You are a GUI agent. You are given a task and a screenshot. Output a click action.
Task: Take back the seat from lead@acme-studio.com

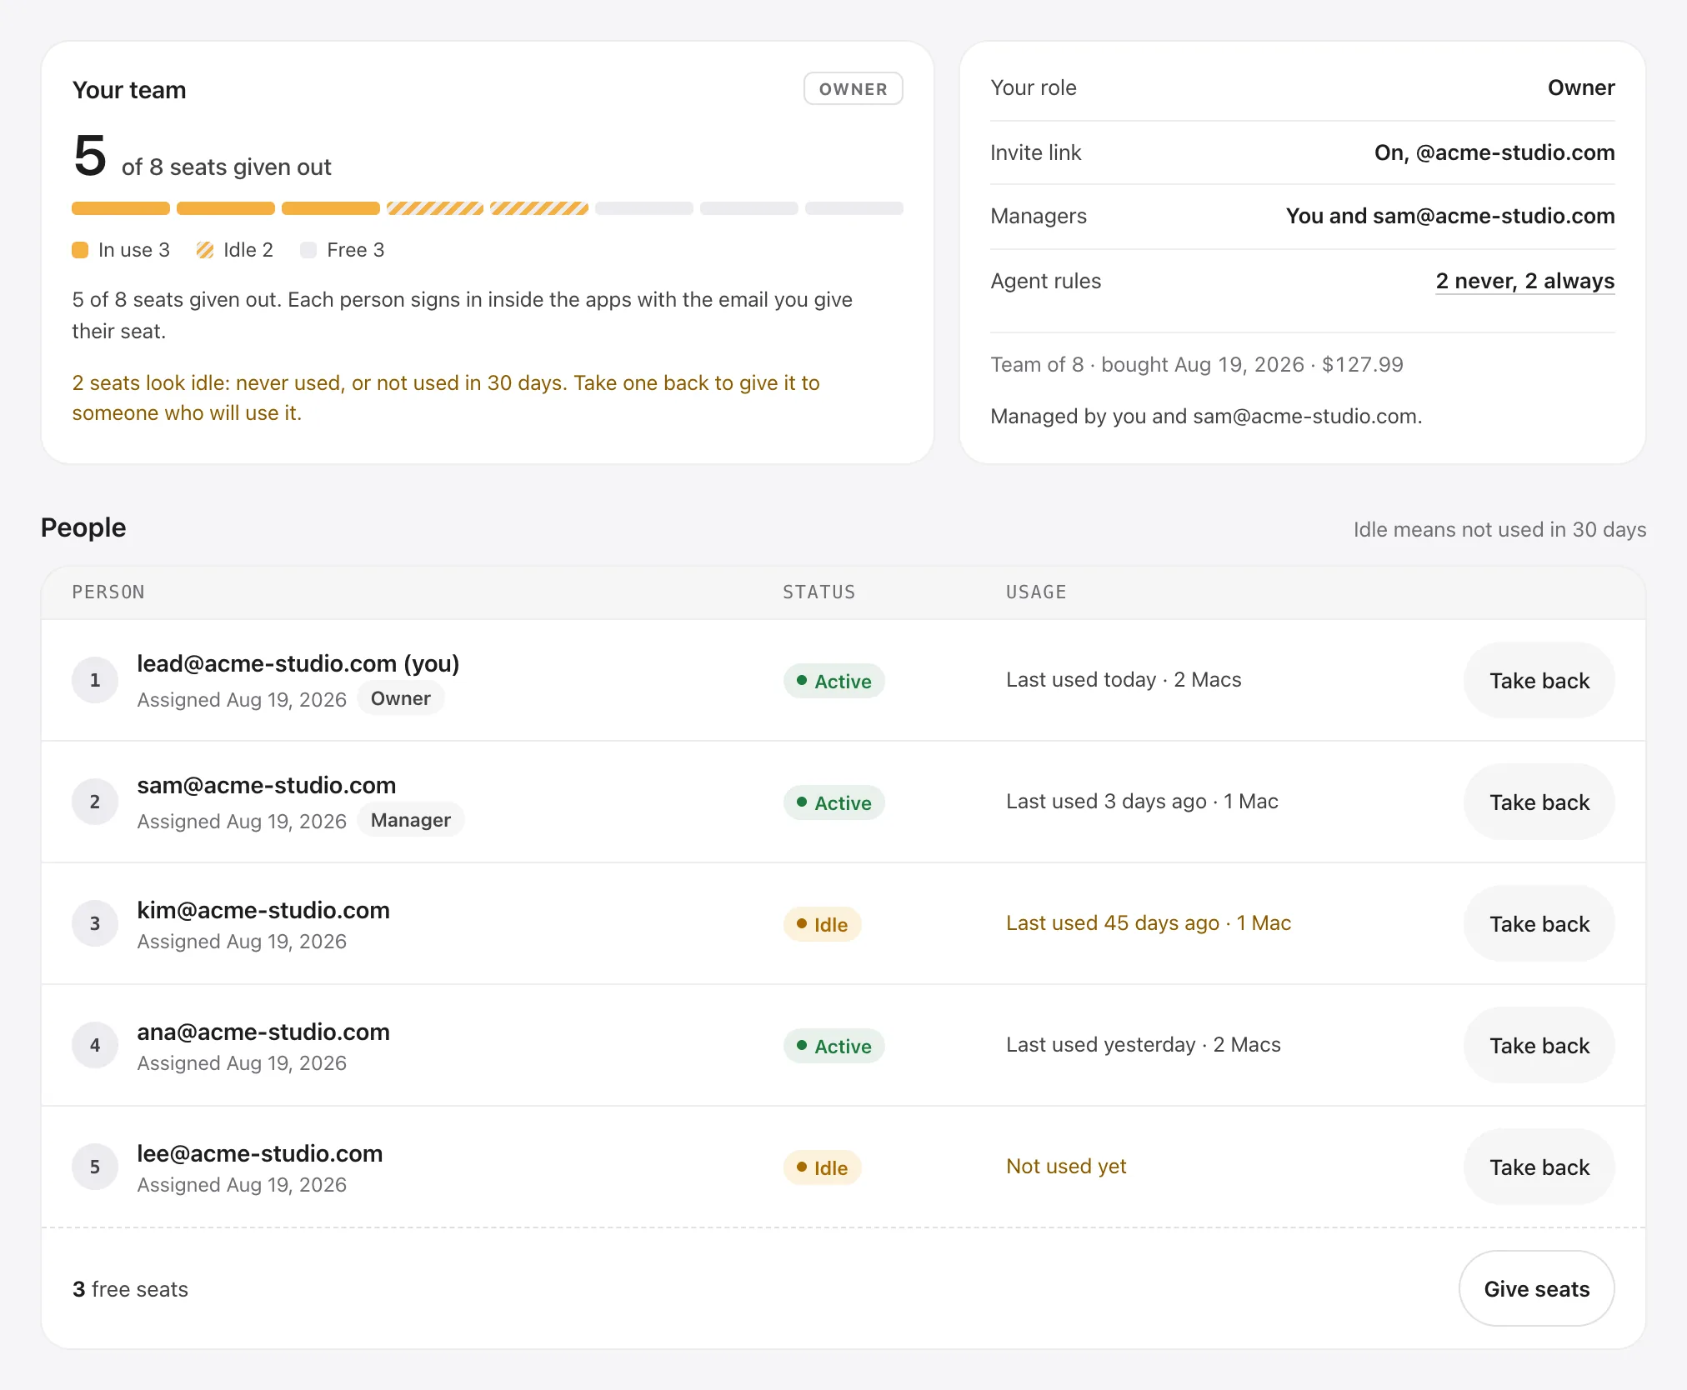[x=1539, y=680]
